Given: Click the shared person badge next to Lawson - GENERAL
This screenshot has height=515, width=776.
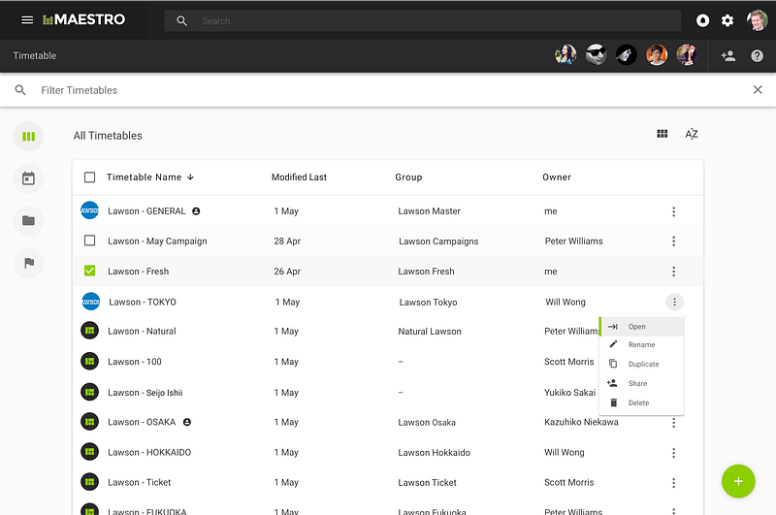Looking at the screenshot, I should 196,211.
